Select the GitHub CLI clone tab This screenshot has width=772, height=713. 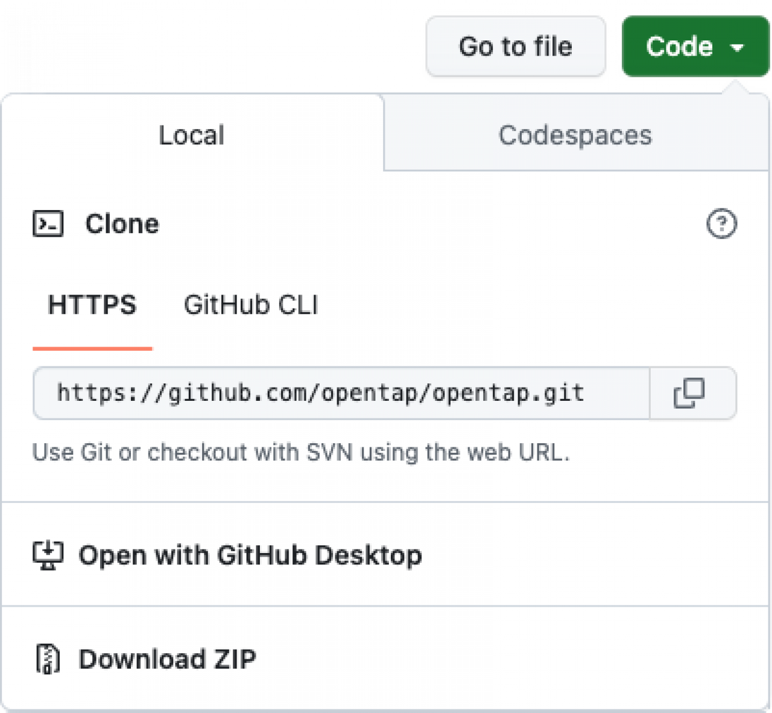(x=251, y=305)
